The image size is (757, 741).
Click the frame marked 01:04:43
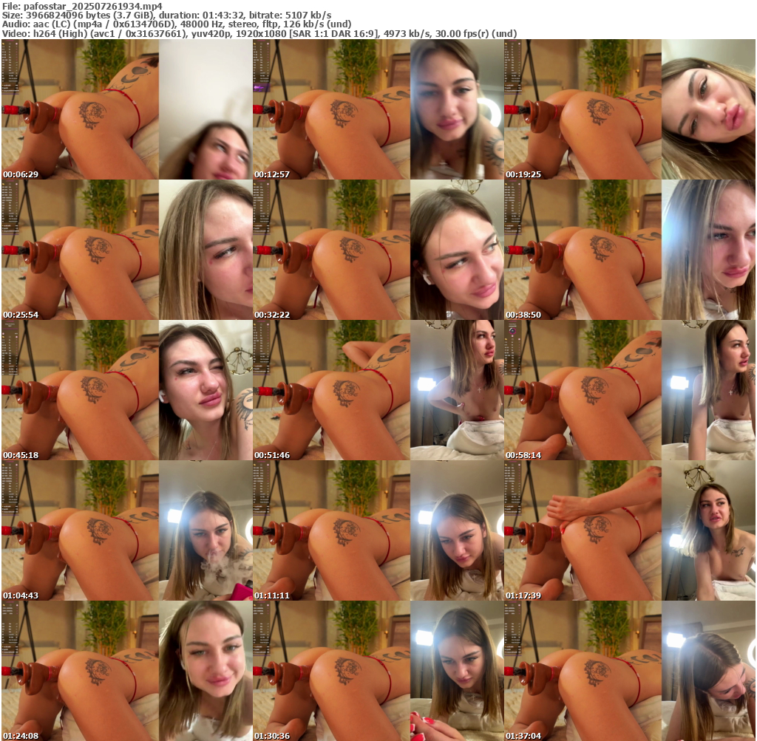(126, 530)
